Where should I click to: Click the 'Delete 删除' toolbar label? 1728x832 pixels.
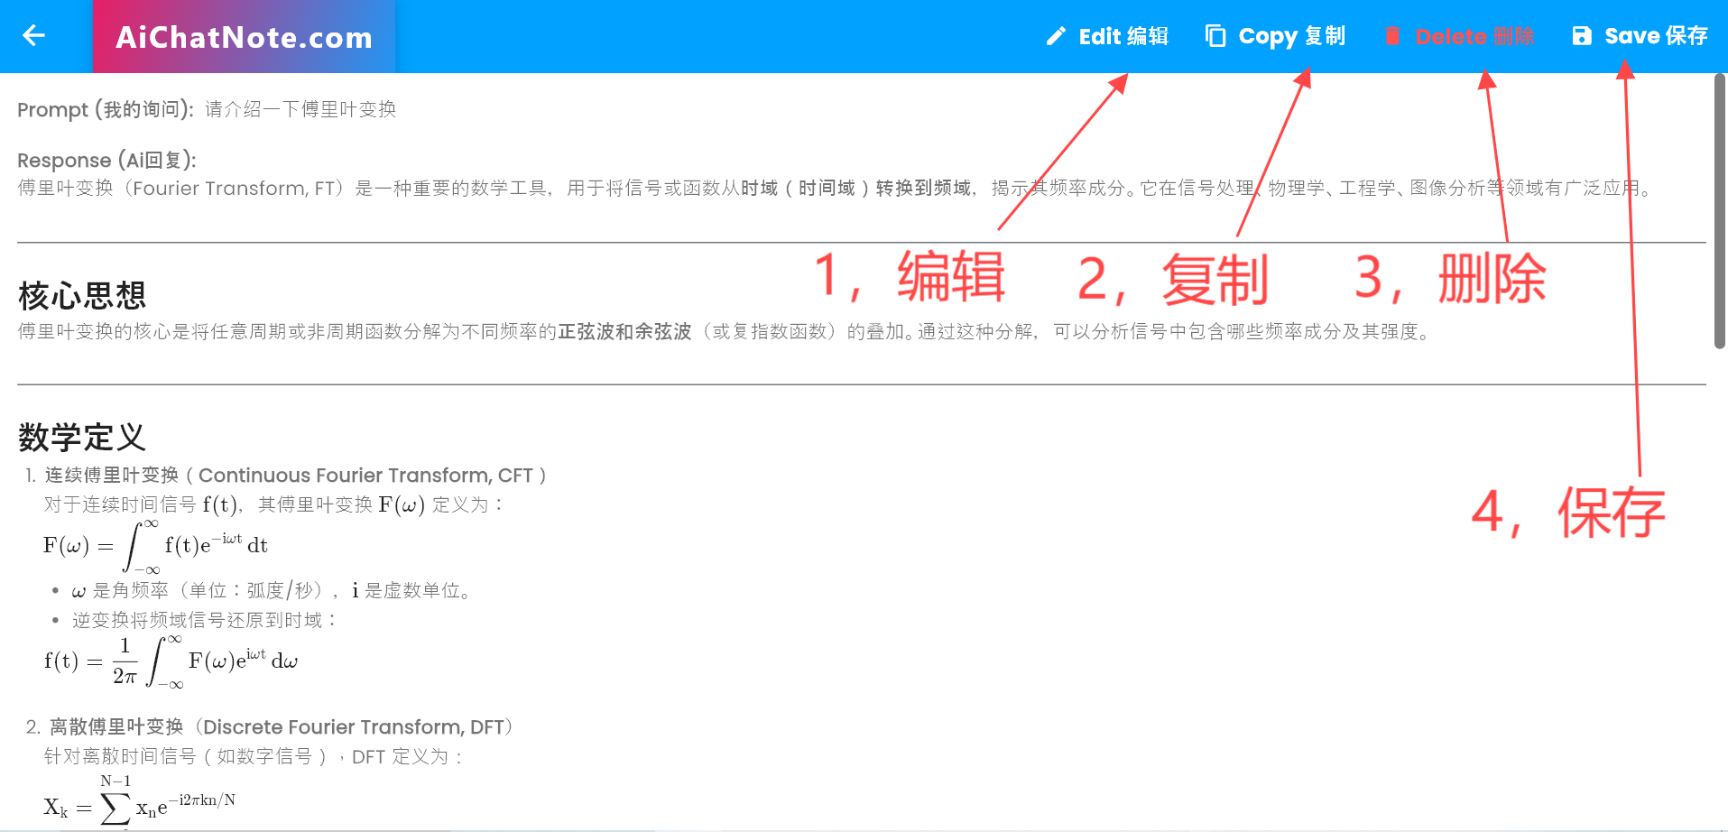pyautogui.click(x=1475, y=36)
